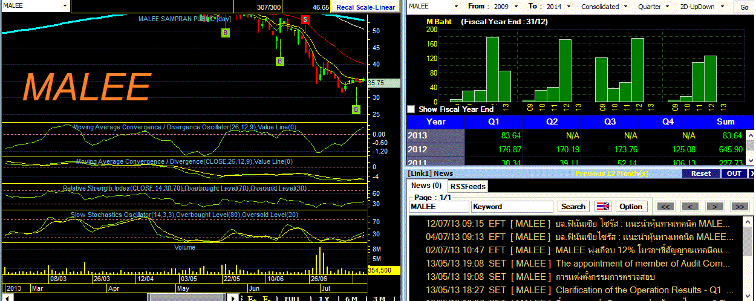Click the Q2 column header in table
This screenshot has width=756, height=301.
pyautogui.click(x=552, y=121)
